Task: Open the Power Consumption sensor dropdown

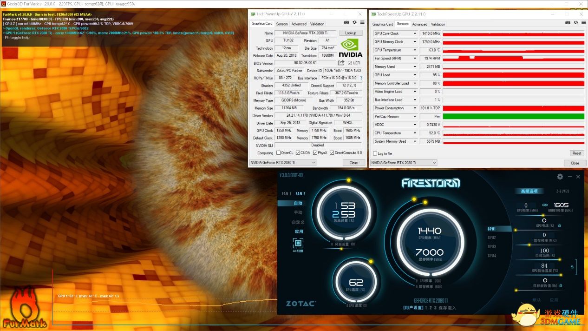Action: (415, 108)
